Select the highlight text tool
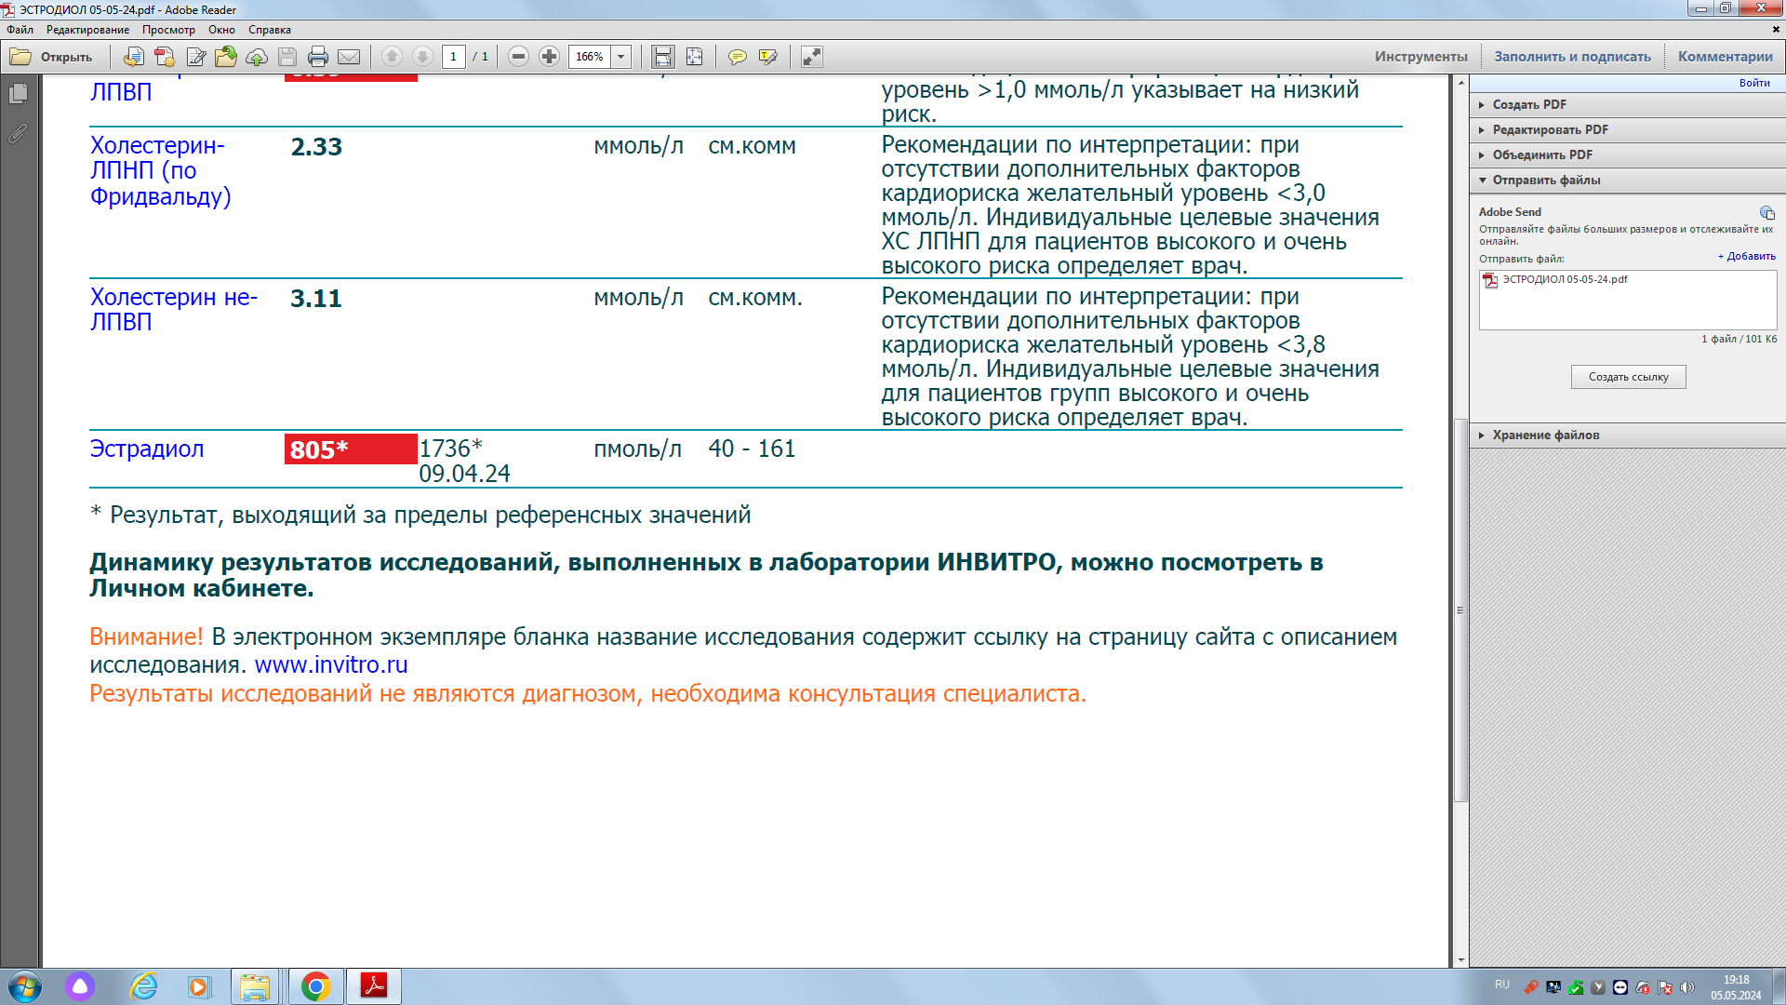This screenshot has width=1786, height=1005. 767,57
